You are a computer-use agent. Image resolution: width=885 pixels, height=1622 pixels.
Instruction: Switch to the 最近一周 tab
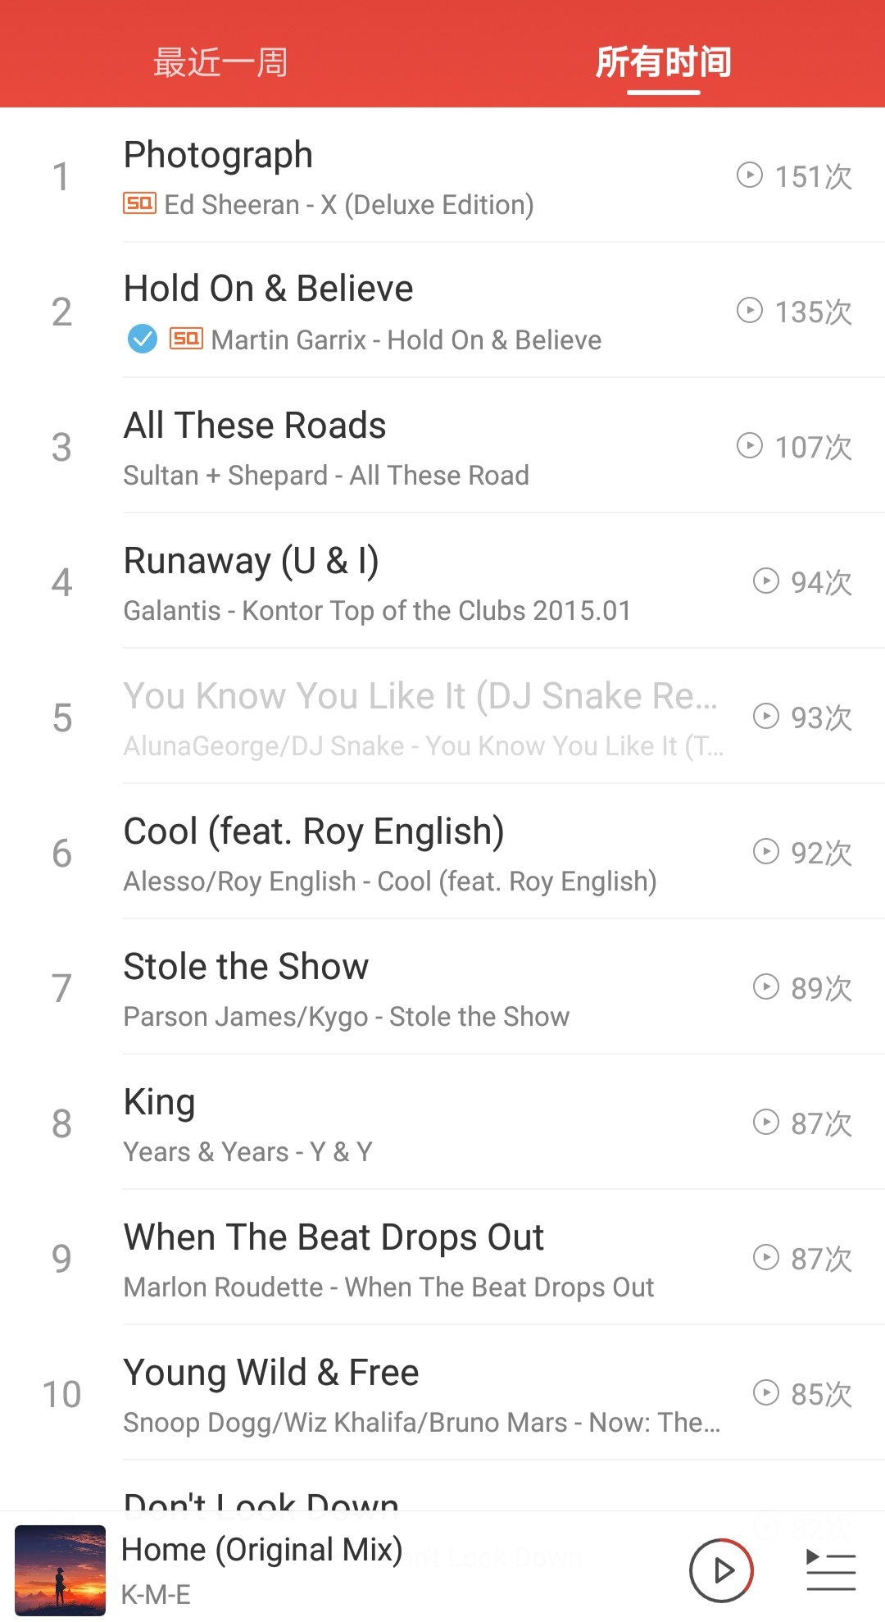click(x=220, y=62)
